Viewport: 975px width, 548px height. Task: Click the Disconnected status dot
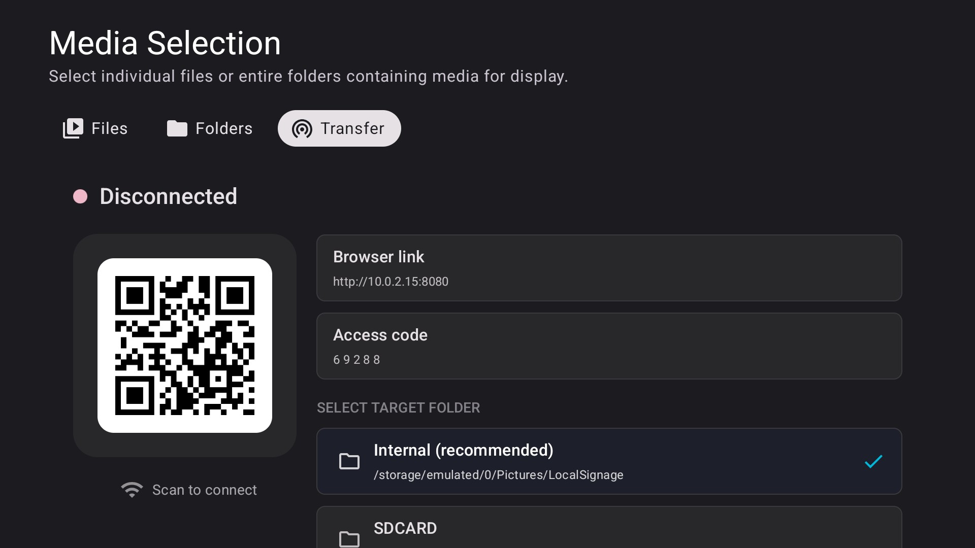pyautogui.click(x=80, y=196)
